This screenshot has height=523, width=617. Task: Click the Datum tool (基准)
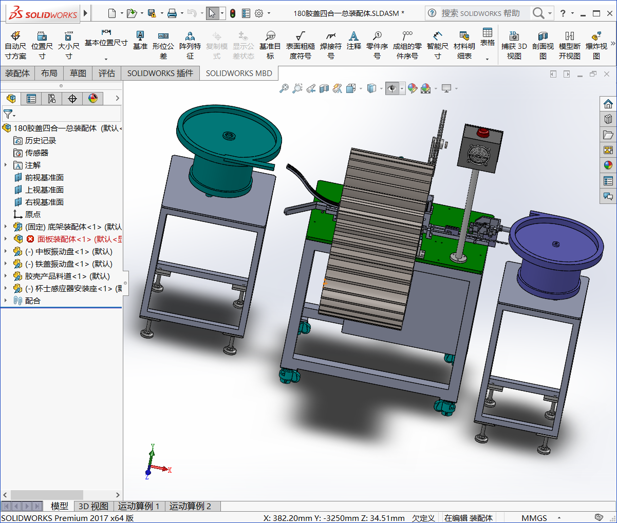coord(140,40)
